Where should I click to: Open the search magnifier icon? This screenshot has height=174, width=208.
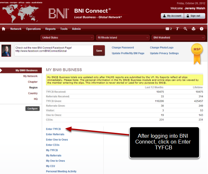pyautogui.click(x=186, y=29)
